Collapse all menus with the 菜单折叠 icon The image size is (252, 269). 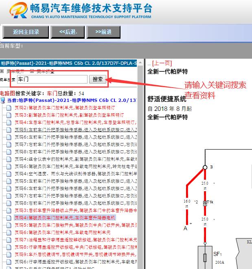click(x=32, y=71)
